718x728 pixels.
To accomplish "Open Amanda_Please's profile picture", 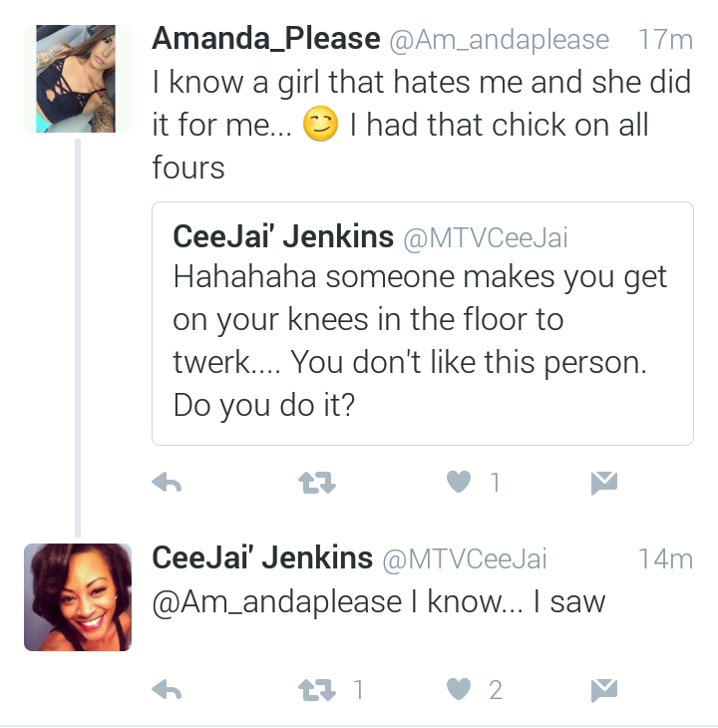I will pos(78,79).
